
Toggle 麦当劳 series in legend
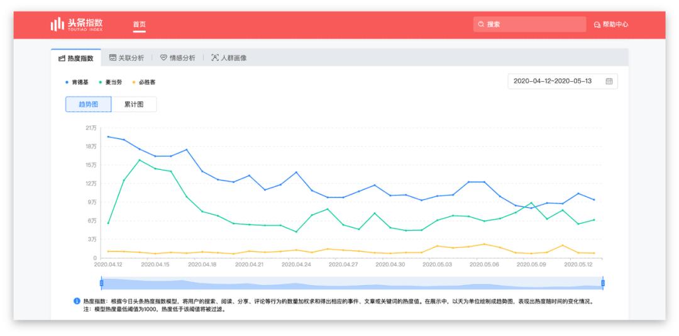tap(111, 82)
